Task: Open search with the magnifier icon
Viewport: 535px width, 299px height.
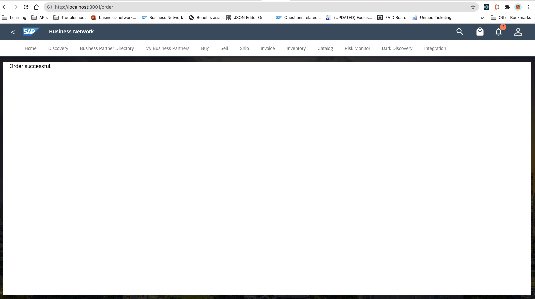Action: [x=460, y=32]
